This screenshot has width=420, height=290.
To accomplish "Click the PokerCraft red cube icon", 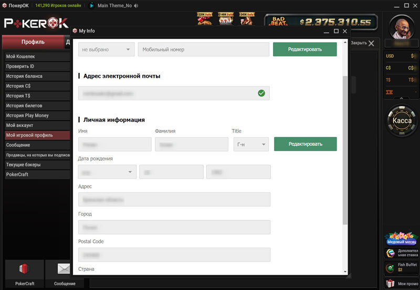I will click(x=24, y=270).
